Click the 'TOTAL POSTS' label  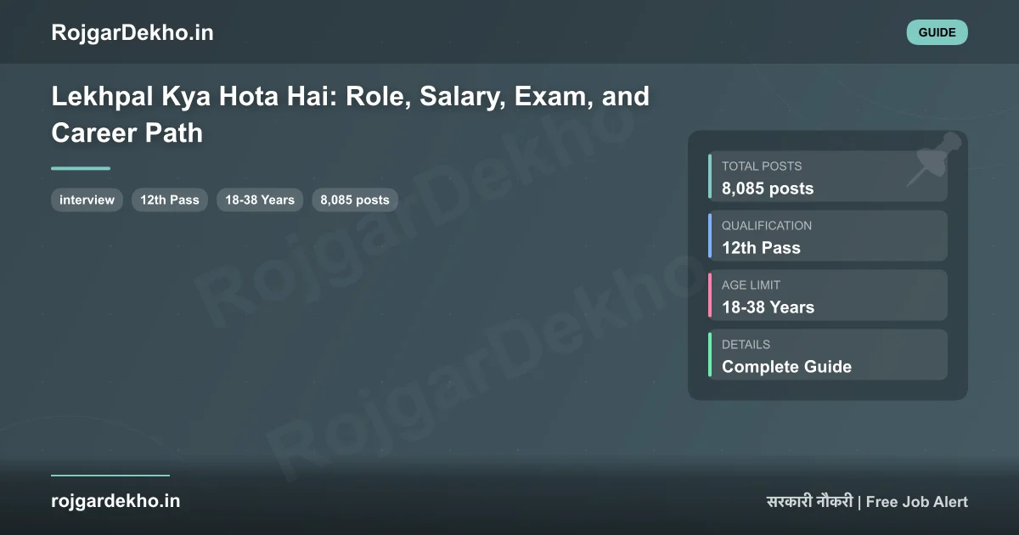click(x=762, y=166)
